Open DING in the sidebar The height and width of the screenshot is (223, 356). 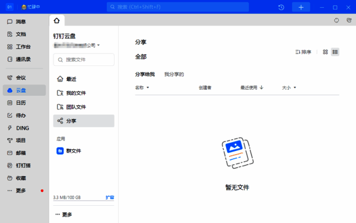18,128
